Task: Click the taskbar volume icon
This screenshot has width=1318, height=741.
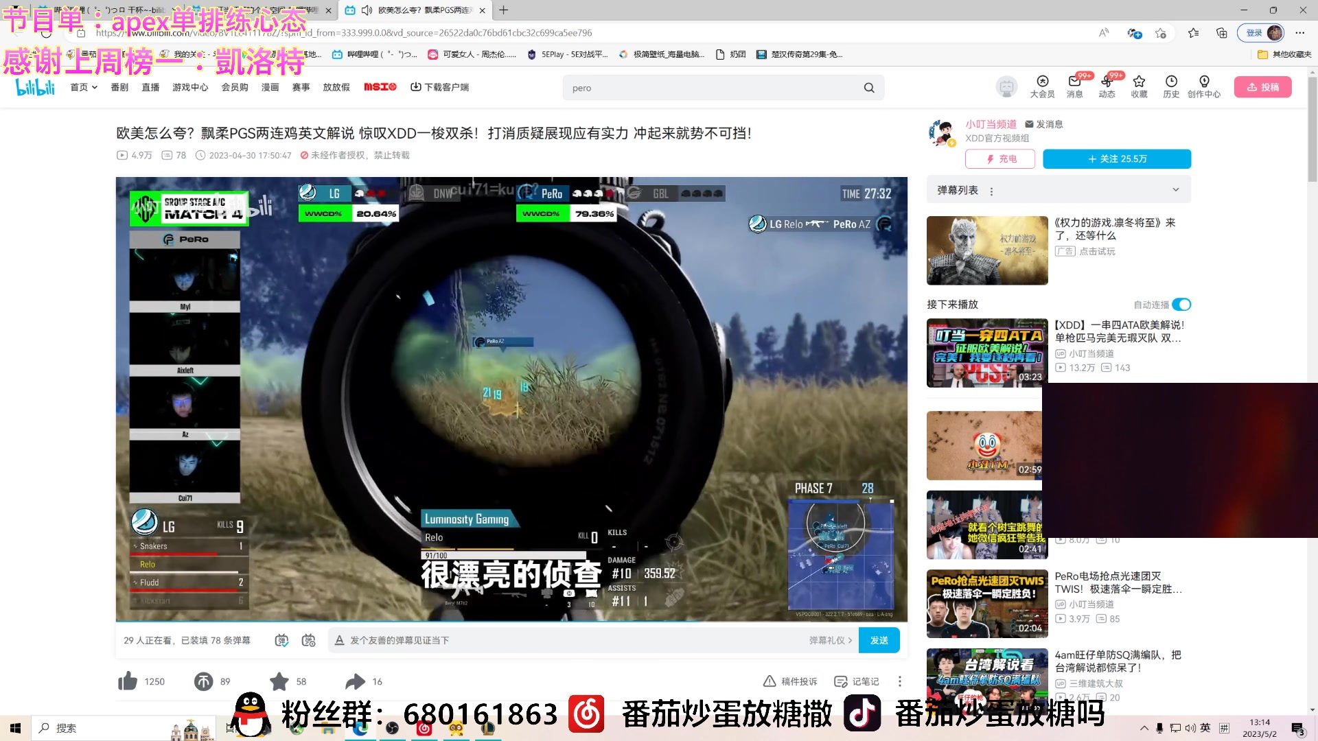Action: click(x=1190, y=728)
